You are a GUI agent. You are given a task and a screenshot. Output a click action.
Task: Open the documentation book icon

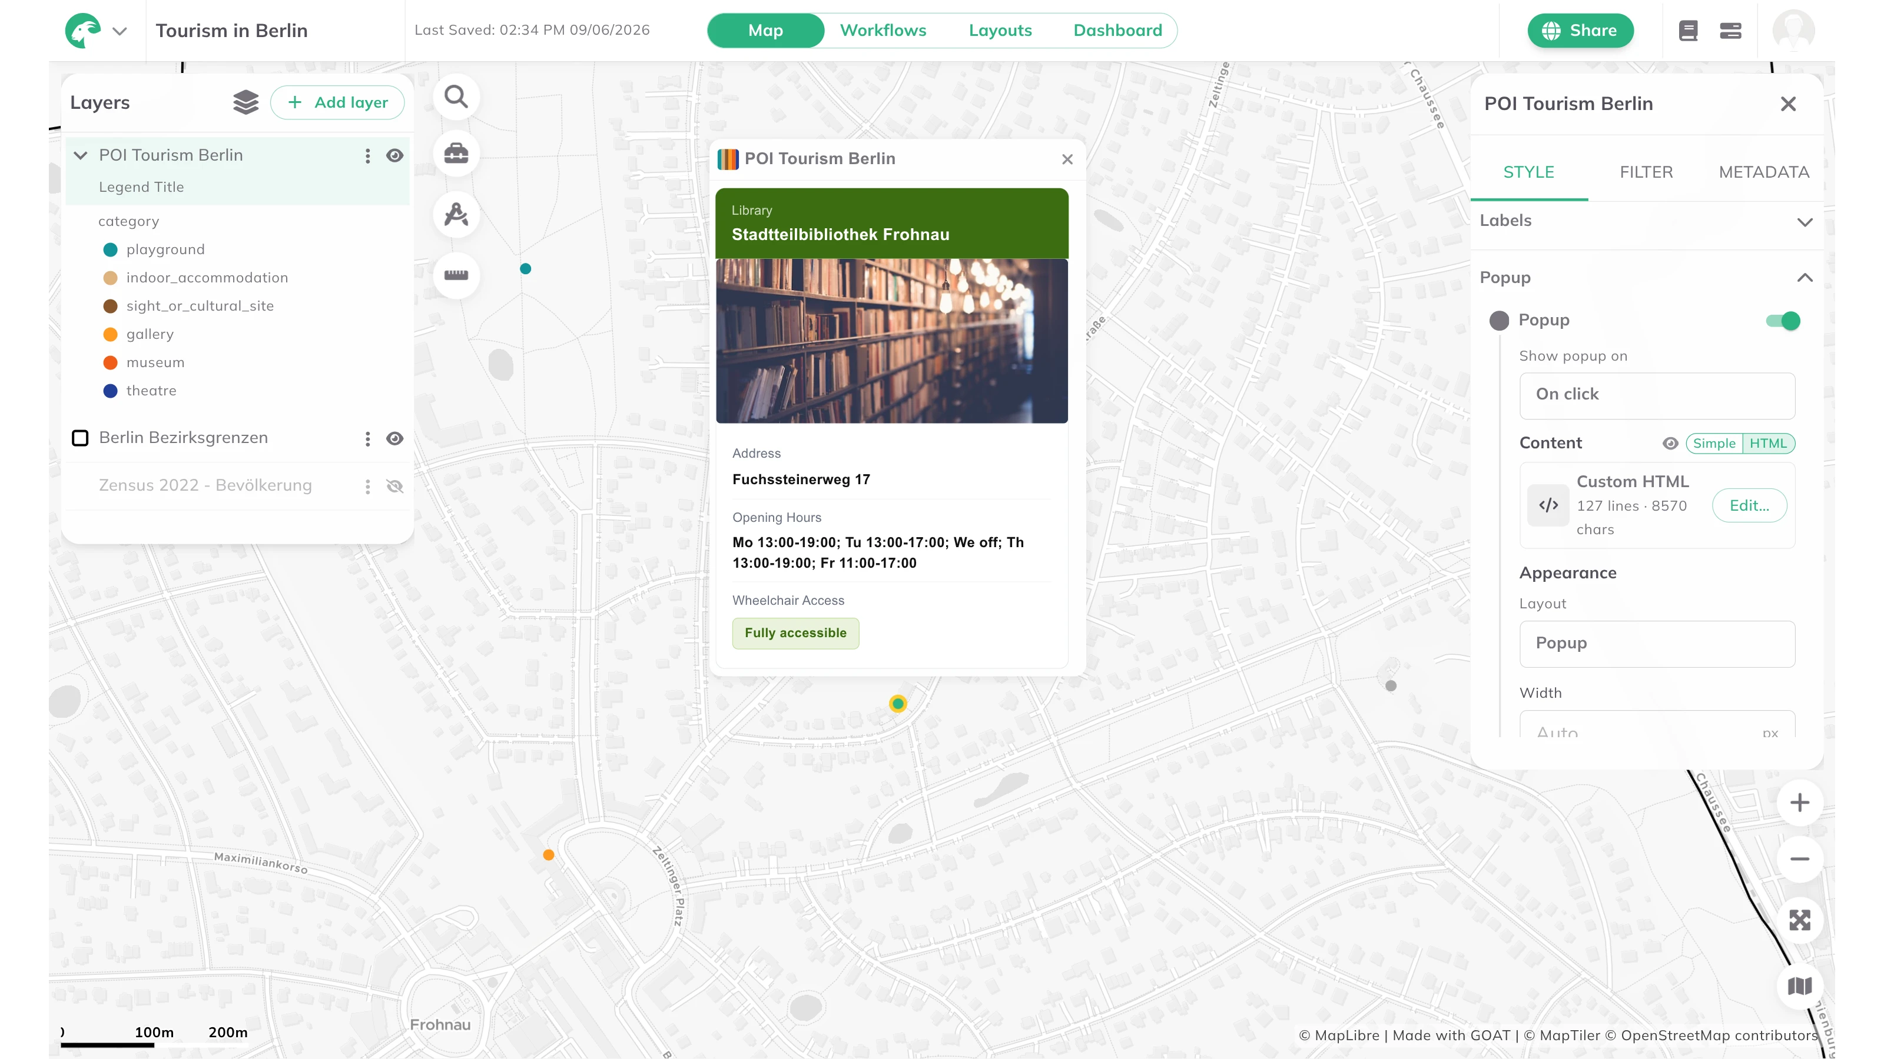(1688, 31)
